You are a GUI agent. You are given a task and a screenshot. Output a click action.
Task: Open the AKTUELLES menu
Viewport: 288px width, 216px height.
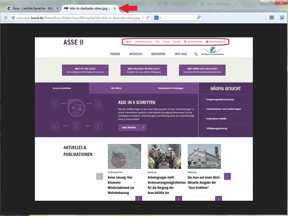click(x=136, y=54)
